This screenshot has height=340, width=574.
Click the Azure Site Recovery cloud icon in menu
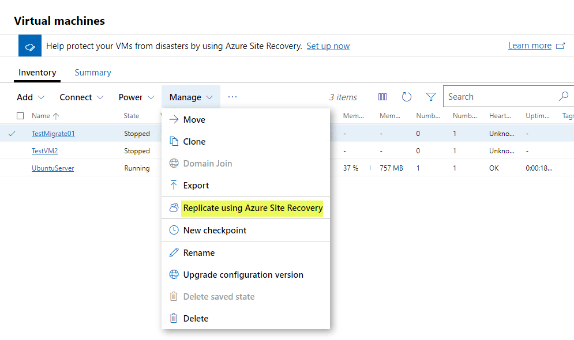(174, 207)
